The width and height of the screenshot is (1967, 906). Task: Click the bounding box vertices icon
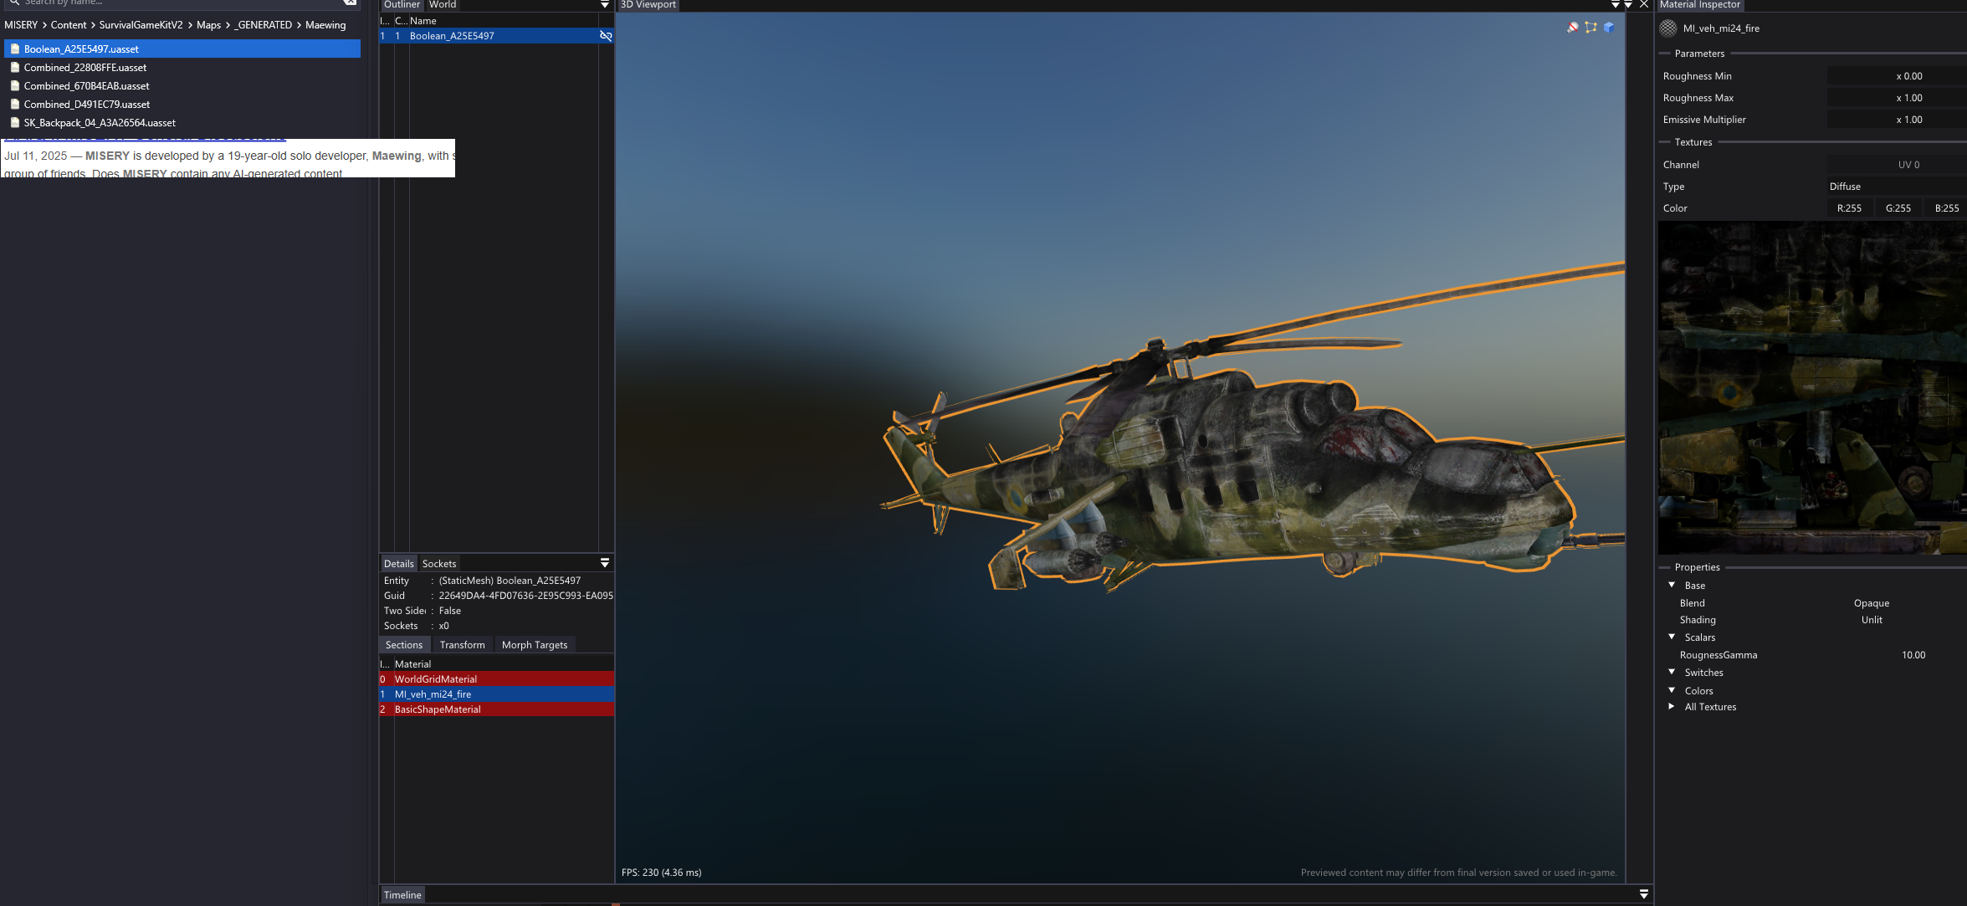[x=1591, y=28]
